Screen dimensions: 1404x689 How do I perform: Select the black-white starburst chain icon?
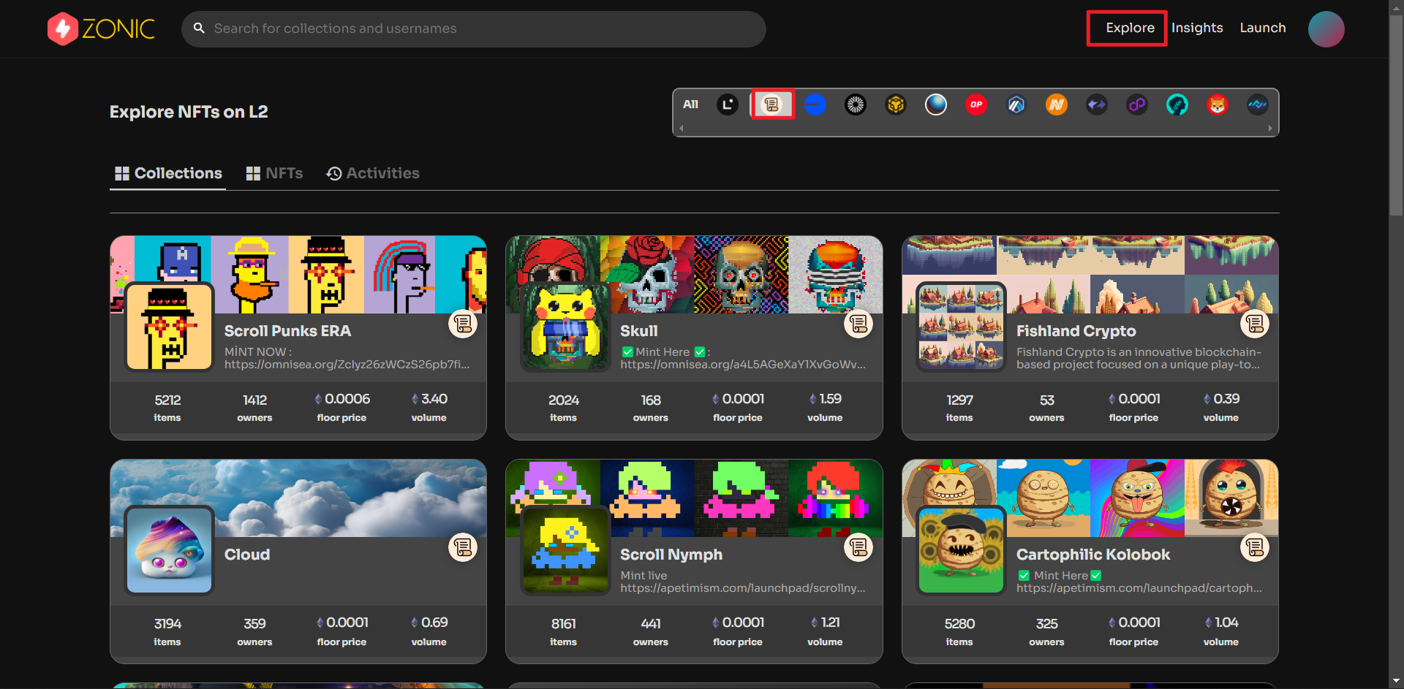pos(856,104)
